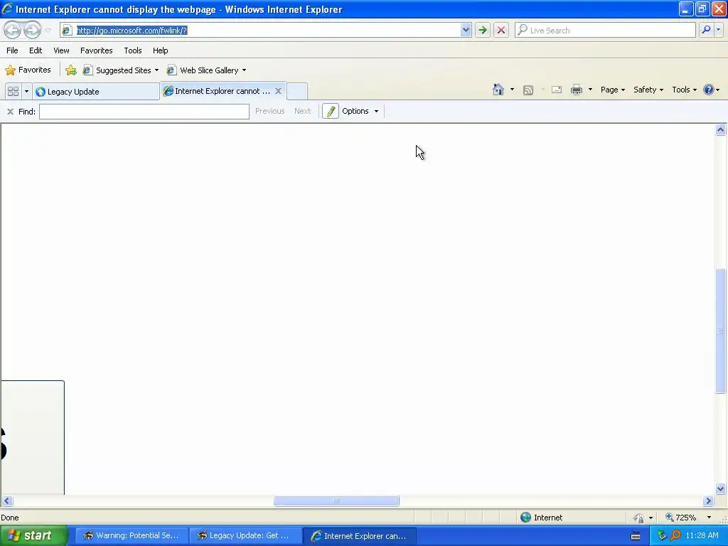Screen dimensions: 728x546
Task: Switch to Legacy Update tab
Action: [96, 92]
